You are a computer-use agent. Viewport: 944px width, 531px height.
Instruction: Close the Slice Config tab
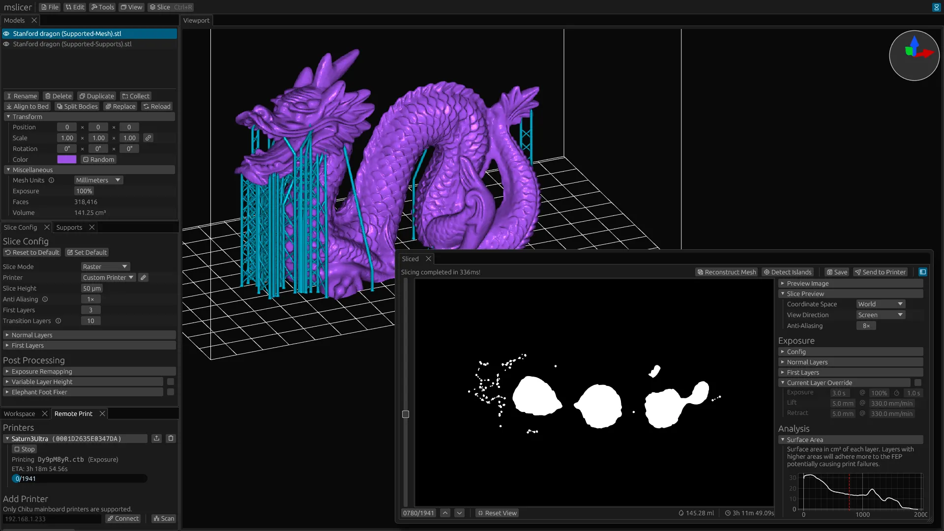(47, 228)
